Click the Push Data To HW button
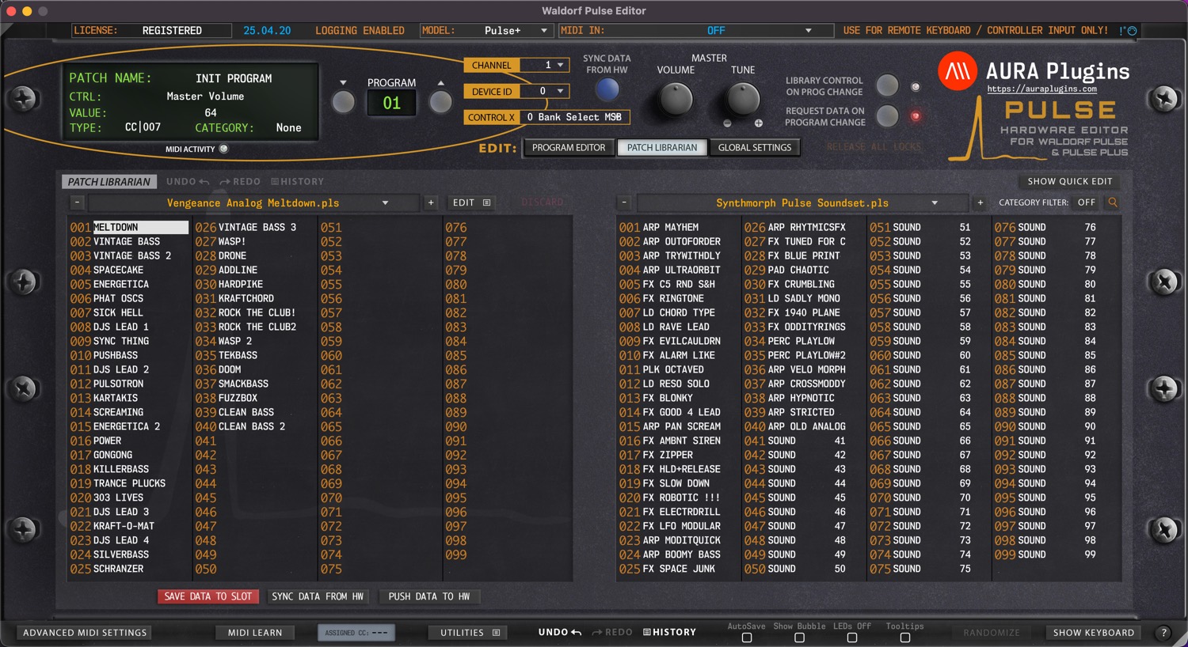The width and height of the screenshot is (1188, 647). pos(429,596)
